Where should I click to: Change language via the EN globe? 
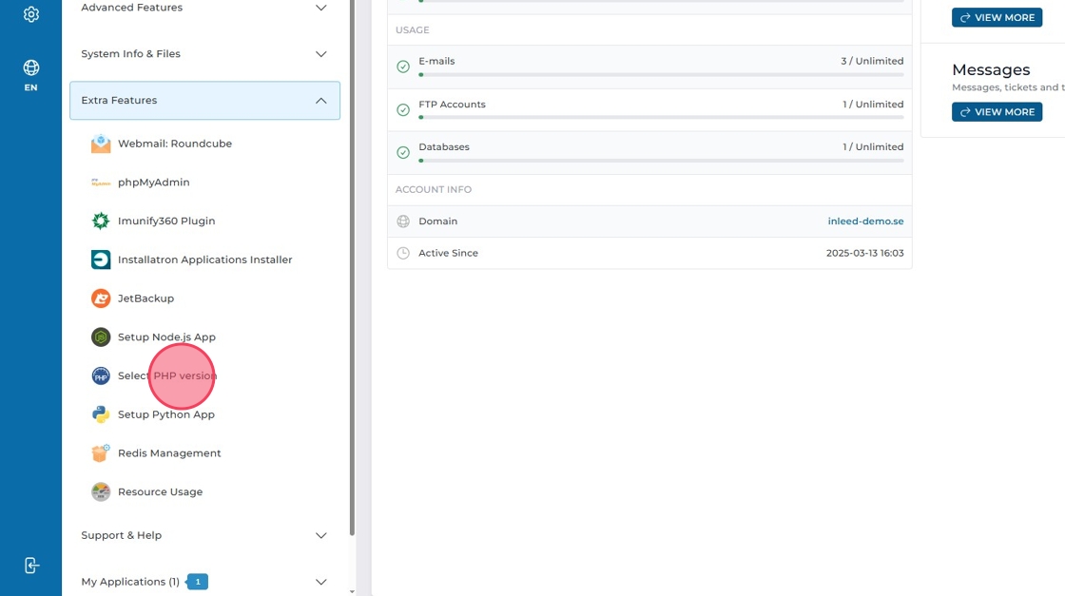click(31, 75)
